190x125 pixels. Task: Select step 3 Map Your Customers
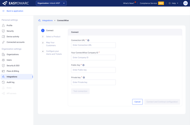(x=48, y=44)
